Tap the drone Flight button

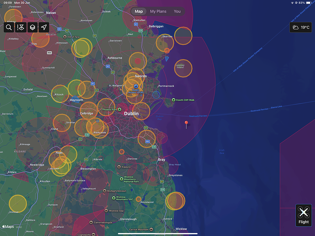tap(303, 215)
